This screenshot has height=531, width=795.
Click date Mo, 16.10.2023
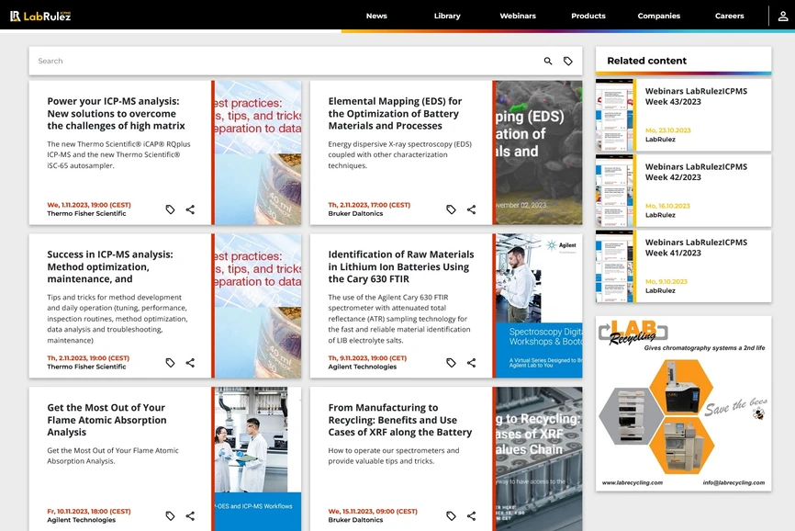point(667,206)
